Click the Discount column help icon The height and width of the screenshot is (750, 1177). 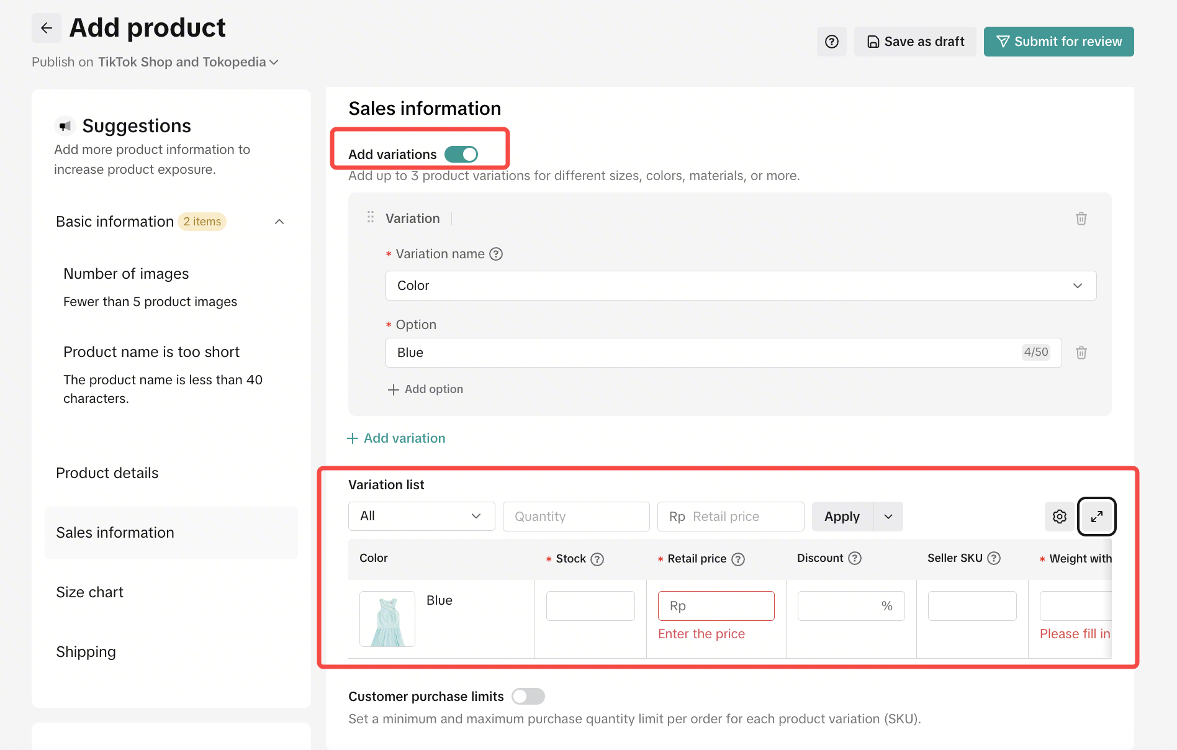[855, 558]
